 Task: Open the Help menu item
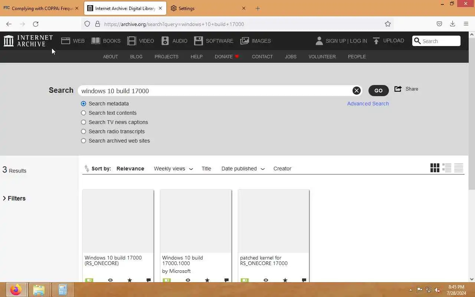click(196, 57)
